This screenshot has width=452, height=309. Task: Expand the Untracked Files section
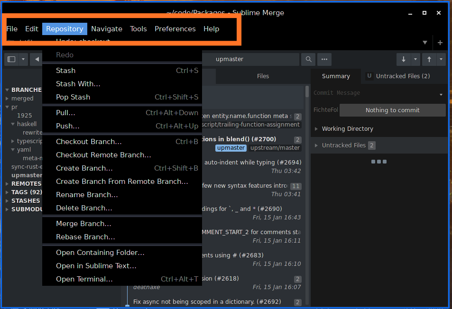pyautogui.click(x=316, y=145)
